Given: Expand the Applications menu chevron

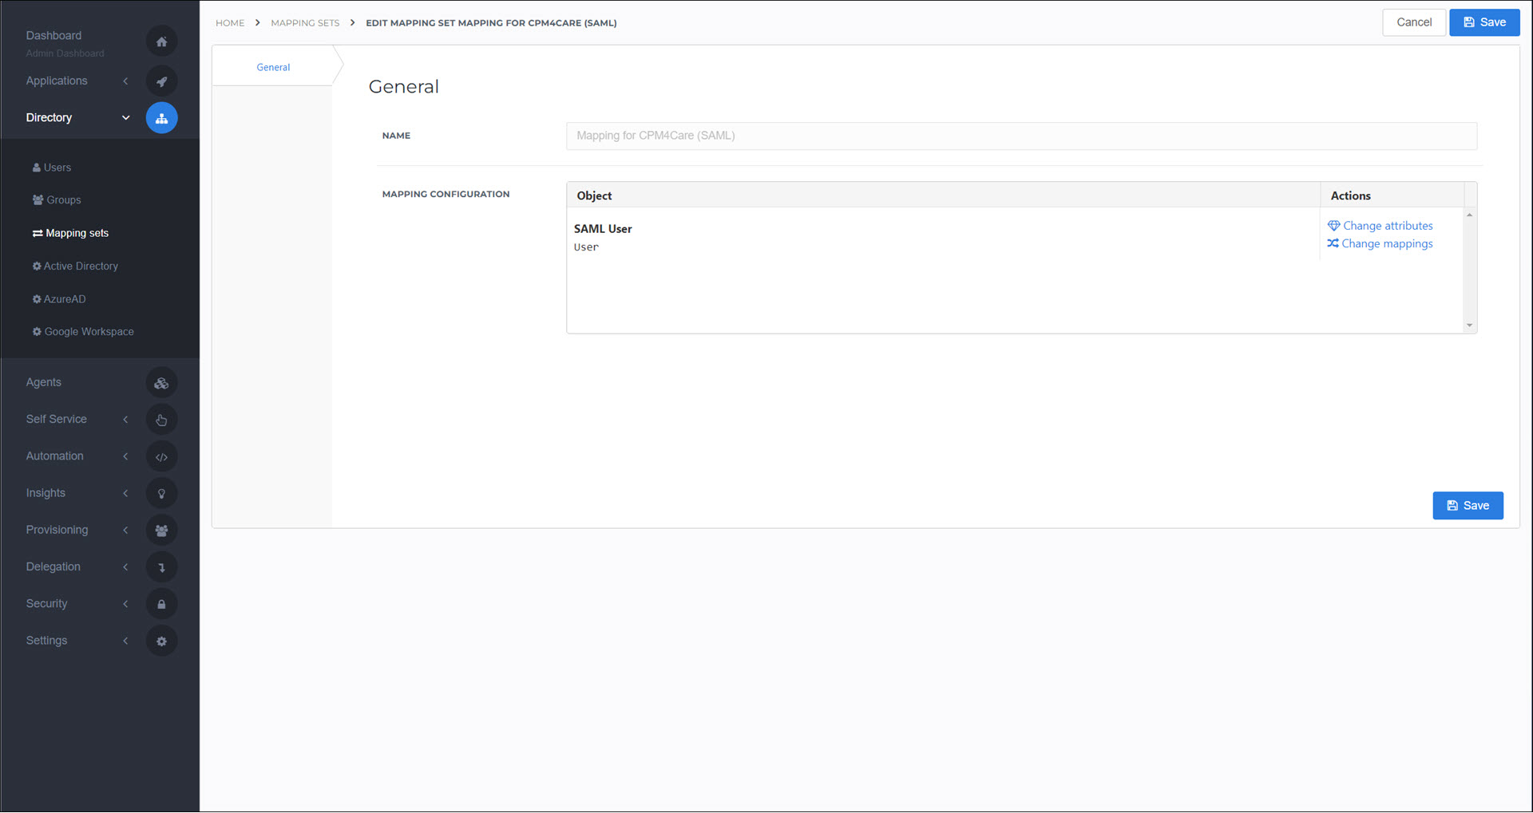Looking at the screenshot, I should tap(125, 81).
